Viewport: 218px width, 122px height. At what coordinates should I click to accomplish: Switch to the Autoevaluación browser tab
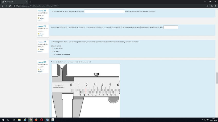pos(13,2)
